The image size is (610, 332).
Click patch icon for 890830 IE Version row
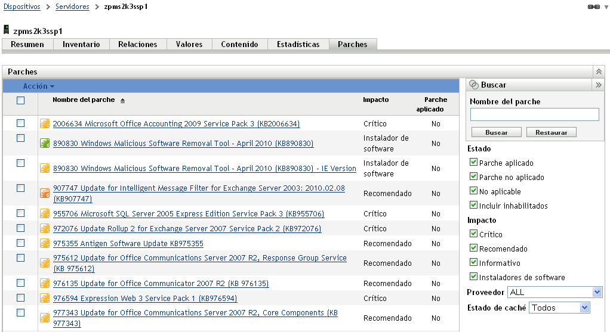click(x=45, y=168)
